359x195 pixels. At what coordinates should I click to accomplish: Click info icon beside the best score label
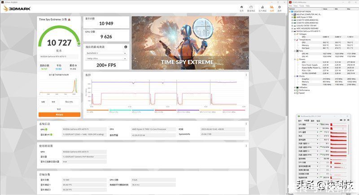tap(76, 66)
